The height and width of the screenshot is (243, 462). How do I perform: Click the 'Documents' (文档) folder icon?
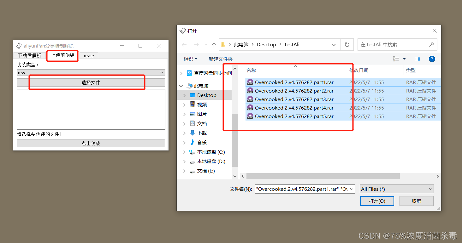(192, 123)
